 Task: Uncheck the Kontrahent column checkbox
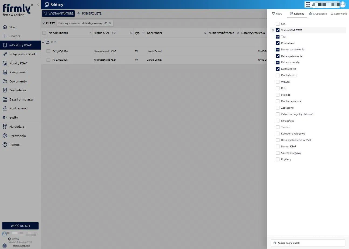pos(278,43)
